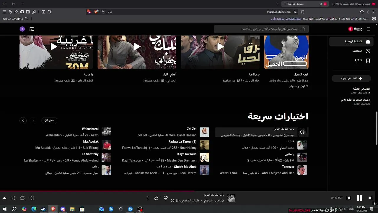Open the purple account avatar menu

click(22, 29)
